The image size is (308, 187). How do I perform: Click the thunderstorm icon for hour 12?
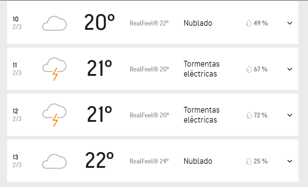(x=55, y=115)
